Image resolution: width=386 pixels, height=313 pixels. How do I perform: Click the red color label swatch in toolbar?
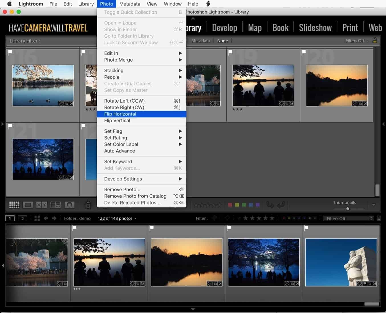point(230,205)
